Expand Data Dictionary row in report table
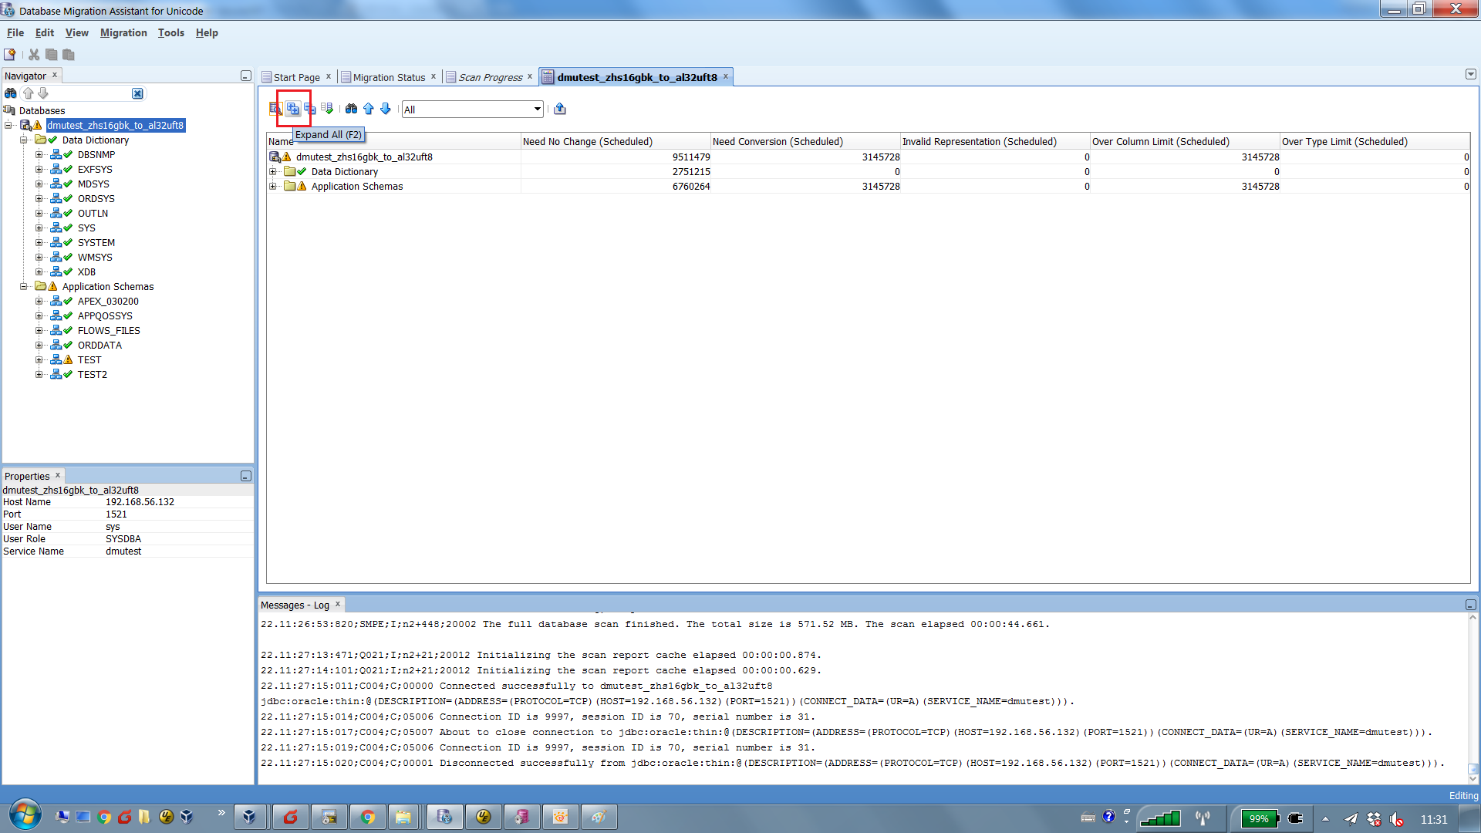 coord(272,171)
